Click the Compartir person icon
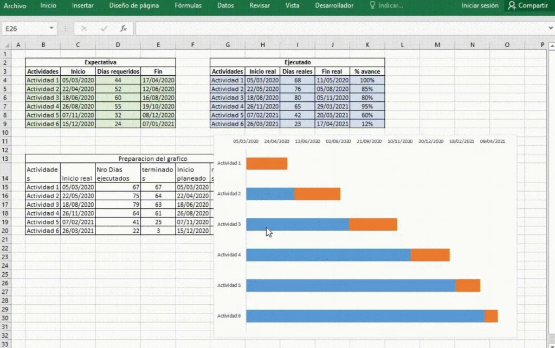This screenshot has width=555, height=348. [x=512, y=5]
